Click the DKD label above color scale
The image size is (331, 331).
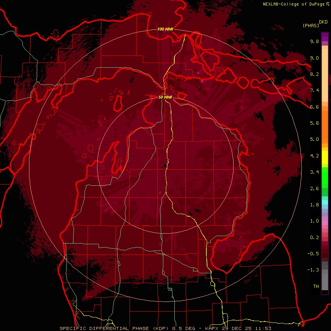(x=323, y=22)
